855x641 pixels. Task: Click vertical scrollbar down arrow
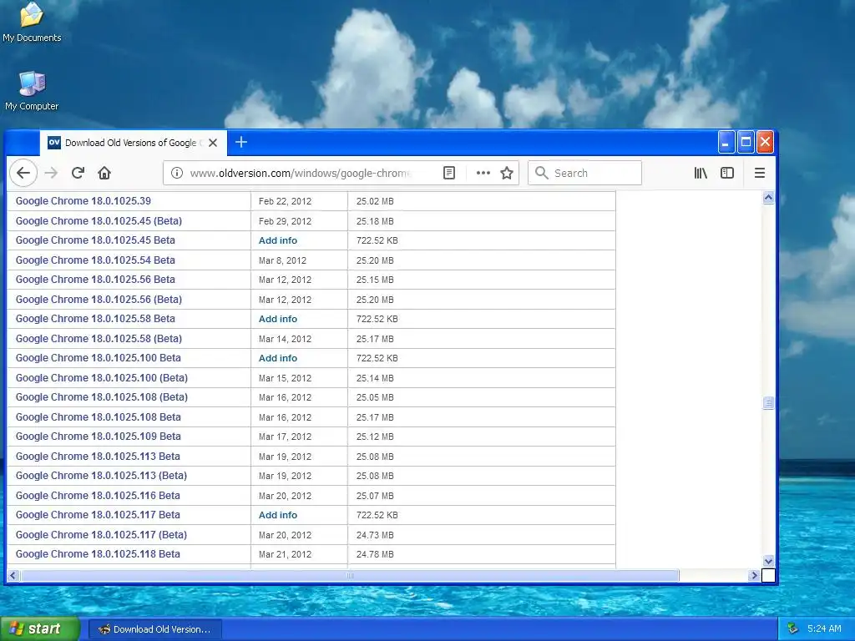[x=768, y=561]
